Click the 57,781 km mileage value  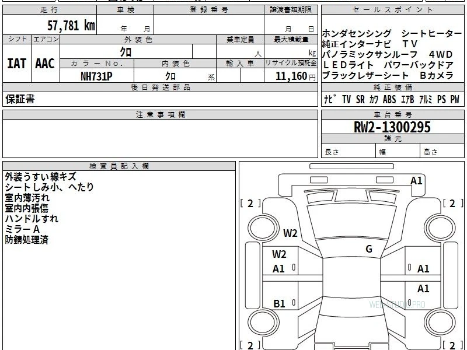point(71,25)
